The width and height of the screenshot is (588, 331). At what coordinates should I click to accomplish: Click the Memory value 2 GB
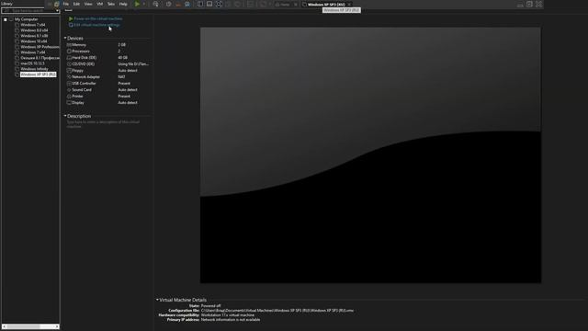pos(122,45)
